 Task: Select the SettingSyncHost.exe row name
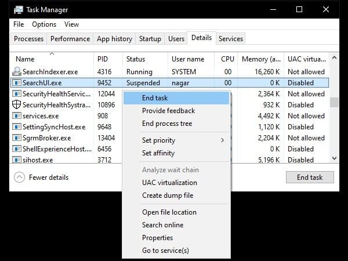click(54, 126)
